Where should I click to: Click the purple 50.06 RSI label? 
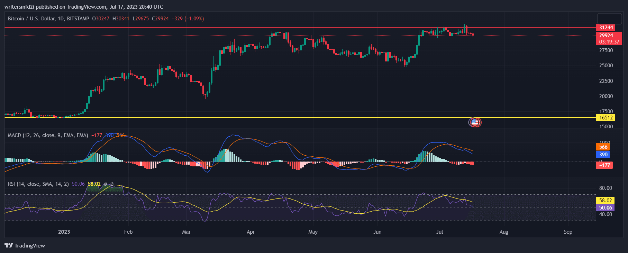coord(606,208)
